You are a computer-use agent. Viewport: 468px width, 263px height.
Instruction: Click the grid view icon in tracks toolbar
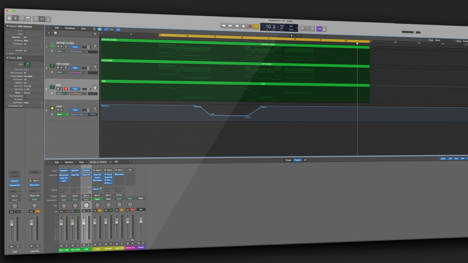95,29
